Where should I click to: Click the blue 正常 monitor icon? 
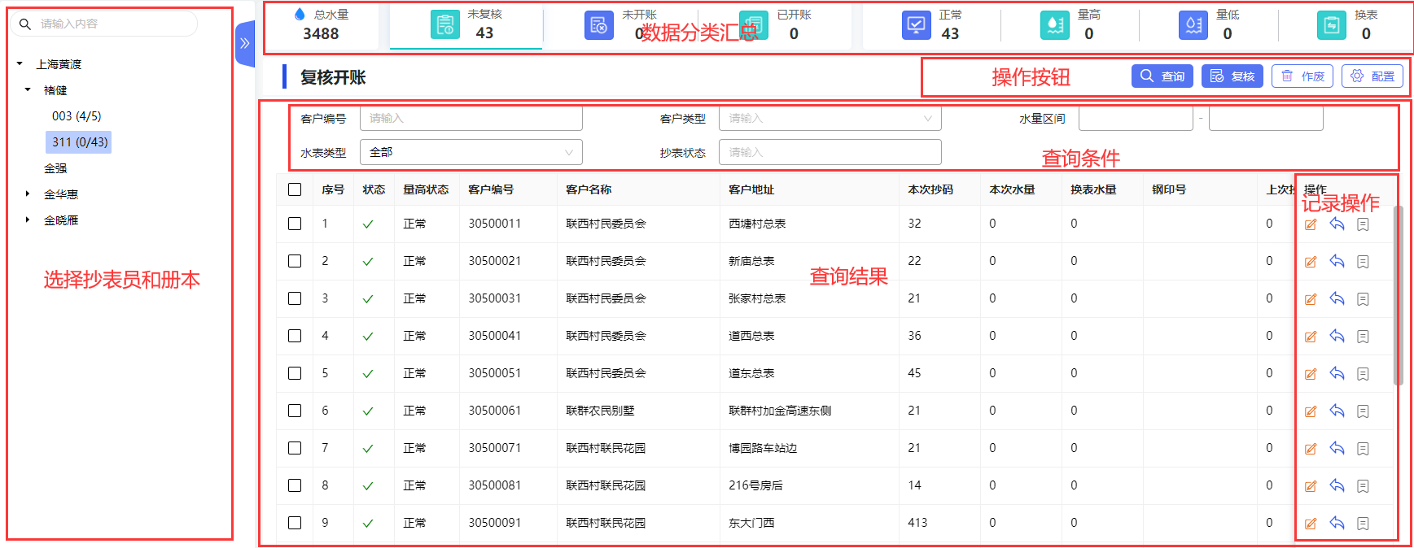917,25
